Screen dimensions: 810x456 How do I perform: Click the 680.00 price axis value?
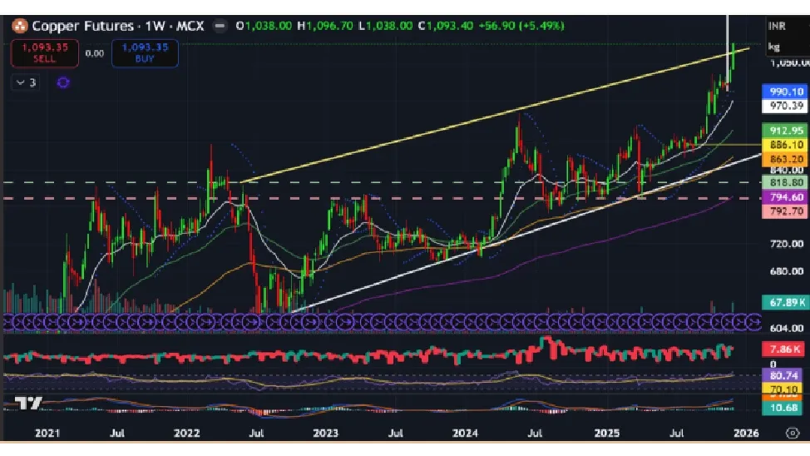point(786,271)
